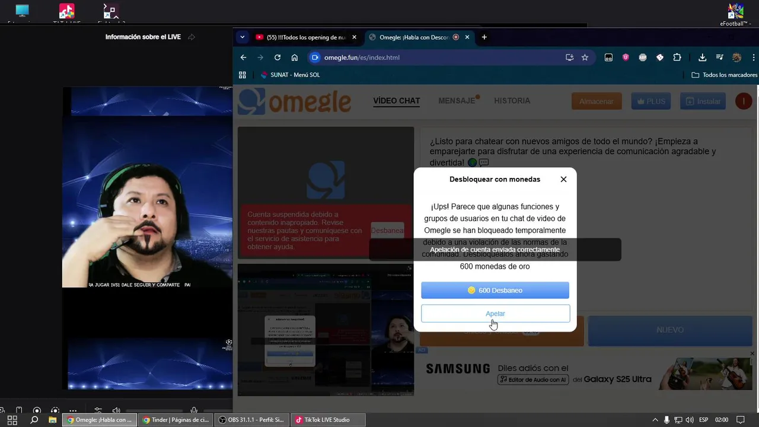Open the eFootball desktop shortcut
The height and width of the screenshot is (427, 759).
pyautogui.click(x=736, y=14)
